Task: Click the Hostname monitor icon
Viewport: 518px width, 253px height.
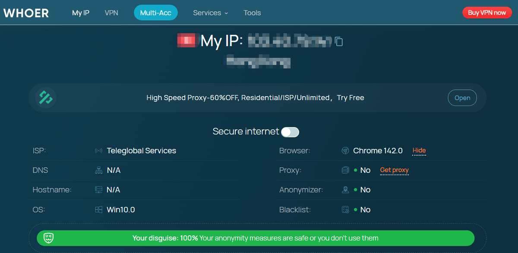Action: point(98,190)
